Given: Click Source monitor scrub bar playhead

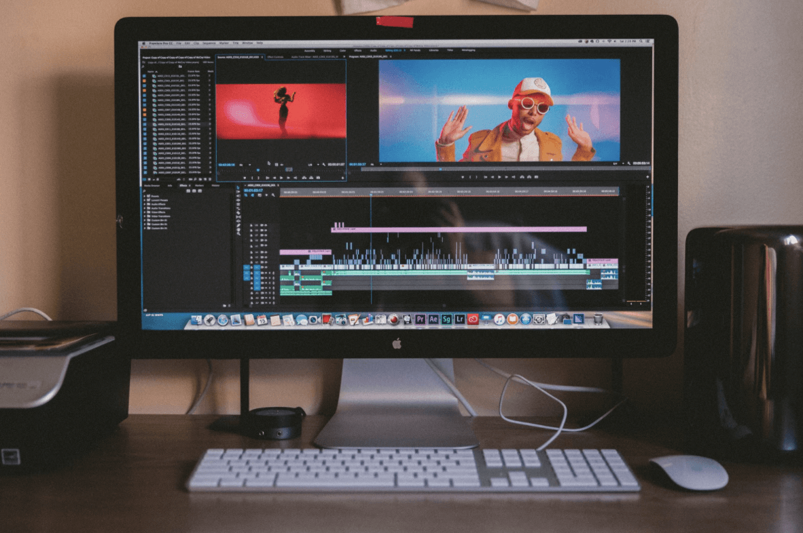Looking at the screenshot, I should click(257, 170).
